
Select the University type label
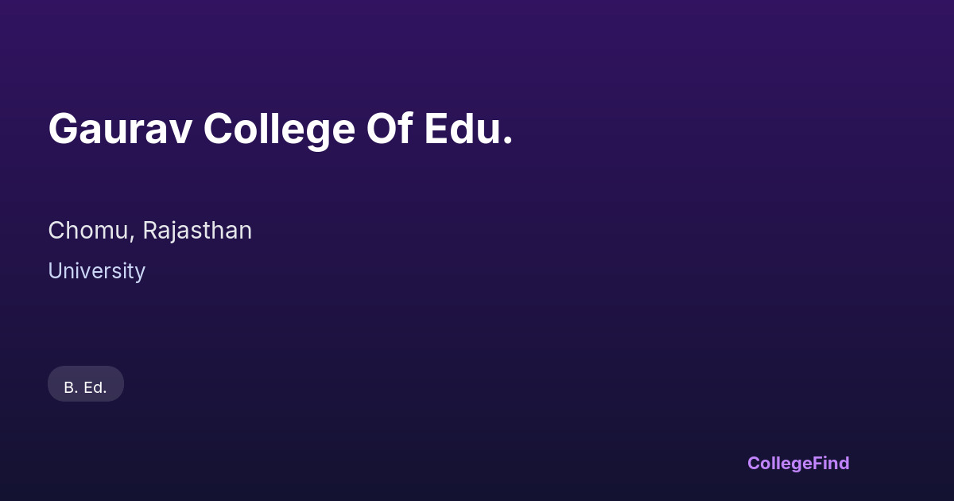[x=96, y=271]
